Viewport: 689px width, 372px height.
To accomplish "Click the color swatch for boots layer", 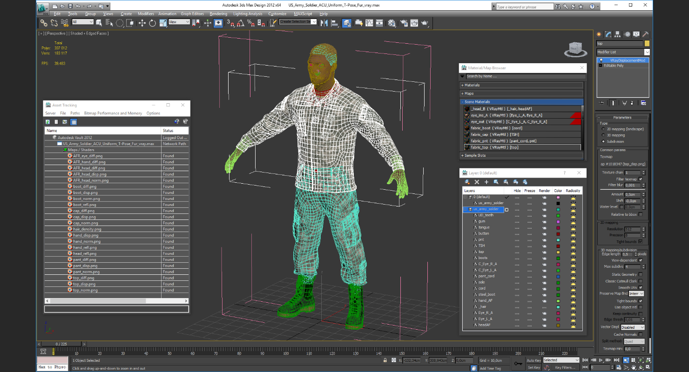I will point(558,258).
